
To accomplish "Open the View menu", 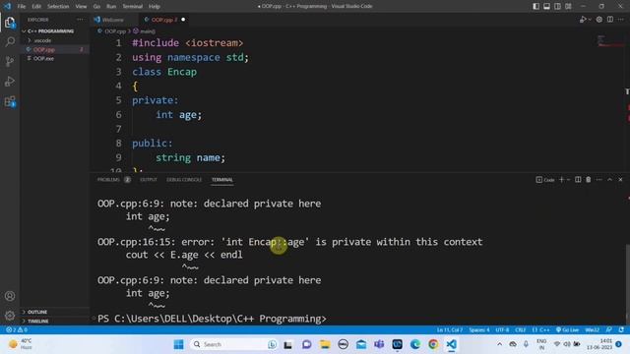I will tap(81, 6).
